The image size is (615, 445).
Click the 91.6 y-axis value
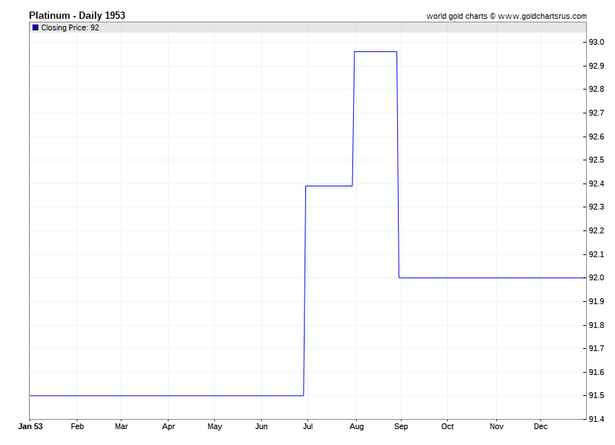(596, 372)
